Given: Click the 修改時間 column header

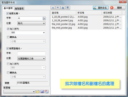Looking at the screenshot, I should [x=112, y=13].
